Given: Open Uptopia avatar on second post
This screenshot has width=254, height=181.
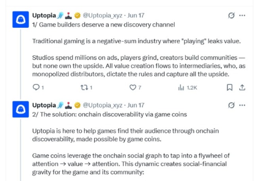Looking at the screenshot, I should (x=21, y=109).
